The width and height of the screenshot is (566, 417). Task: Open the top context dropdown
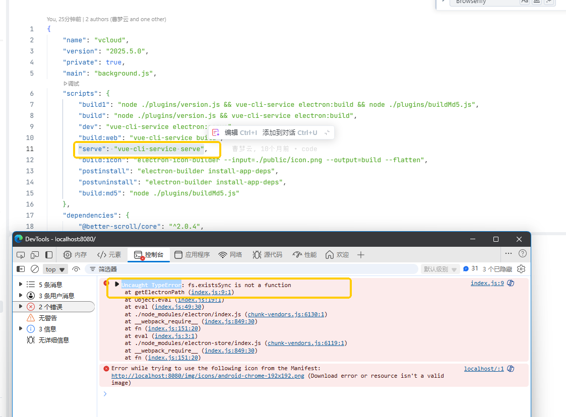point(55,269)
